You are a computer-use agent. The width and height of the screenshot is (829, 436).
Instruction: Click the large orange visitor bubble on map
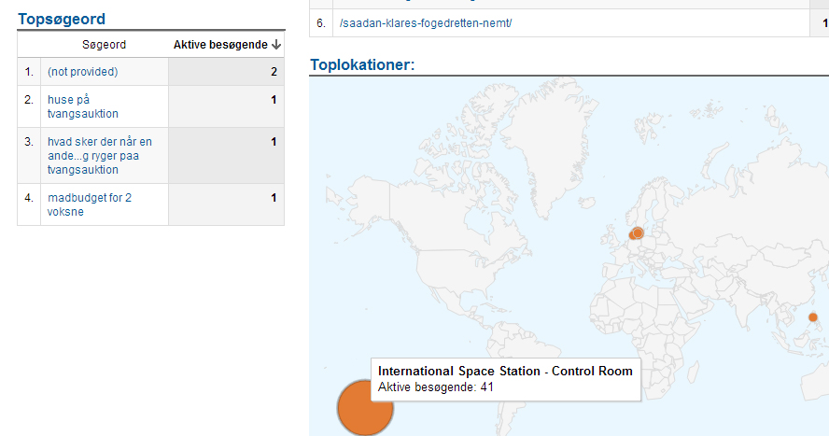[x=365, y=407]
